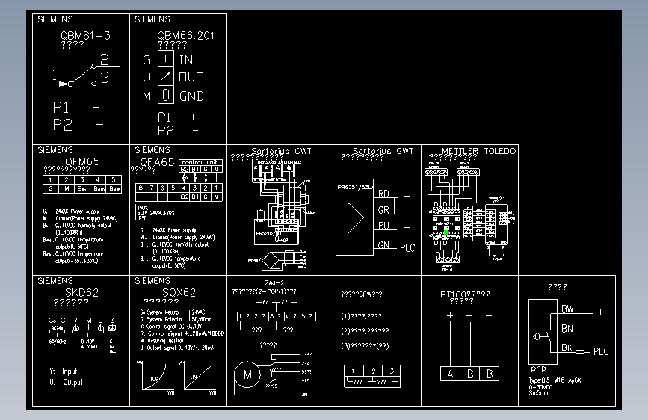This screenshot has height=420, width=648.
Task: Click the boxed arrow symbol beside OUT
Action: click(x=165, y=76)
